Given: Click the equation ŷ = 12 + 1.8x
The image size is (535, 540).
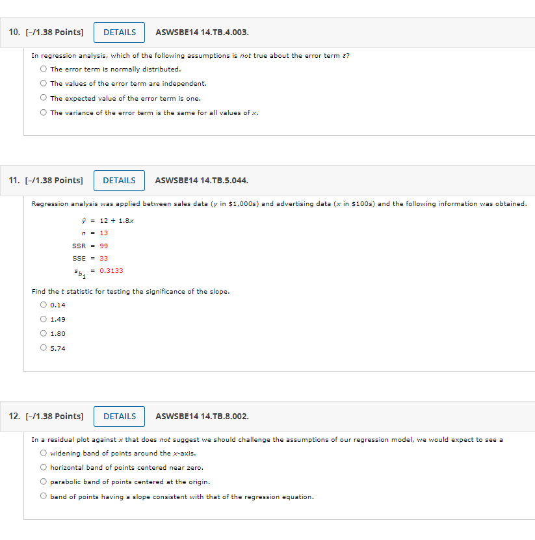Looking at the screenshot, I should (107, 221).
